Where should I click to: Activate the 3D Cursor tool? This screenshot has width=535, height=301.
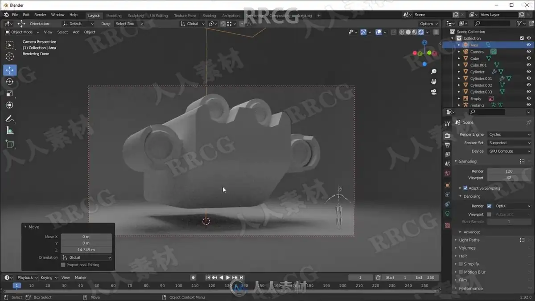pyautogui.click(x=10, y=57)
